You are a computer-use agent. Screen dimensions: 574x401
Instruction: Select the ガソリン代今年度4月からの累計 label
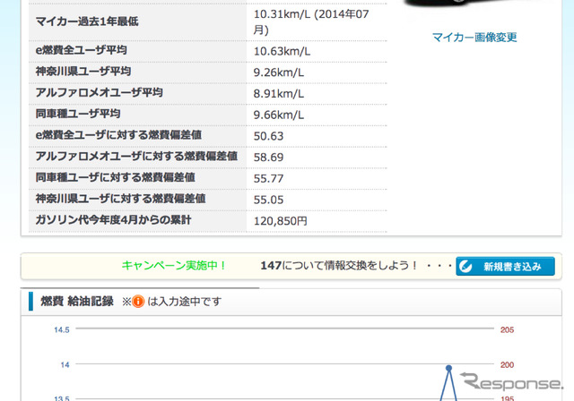[x=113, y=220]
